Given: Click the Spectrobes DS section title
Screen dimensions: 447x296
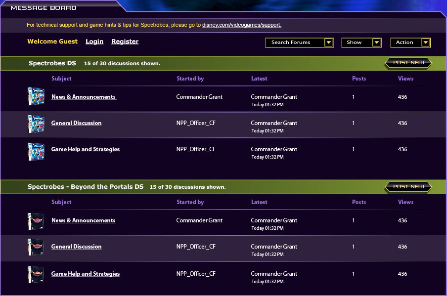Looking at the screenshot, I should point(52,63).
